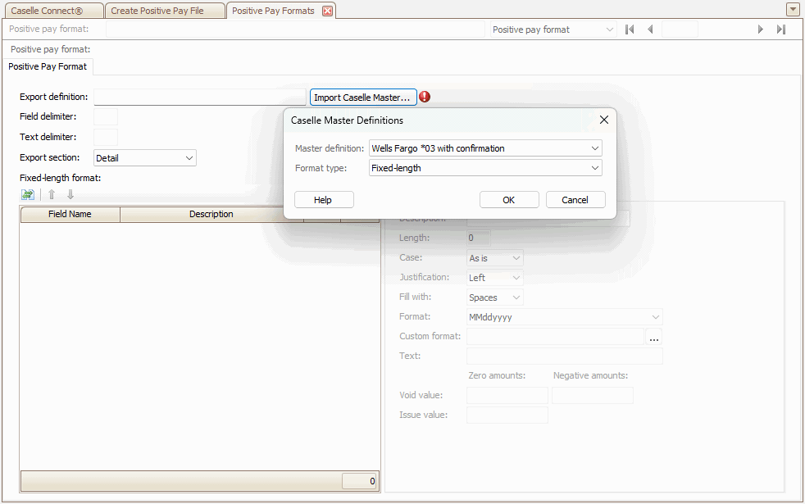This screenshot has width=805, height=504.
Task: Click the move field up arrow
Action: click(x=52, y=194)
